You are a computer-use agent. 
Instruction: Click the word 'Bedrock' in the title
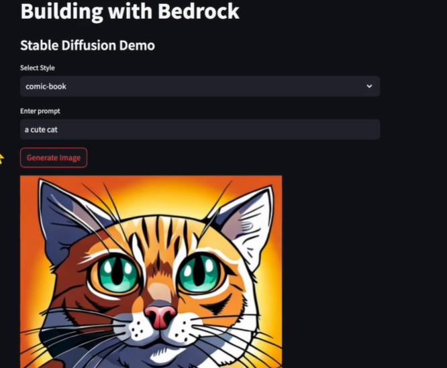click(x=199, y=11)
